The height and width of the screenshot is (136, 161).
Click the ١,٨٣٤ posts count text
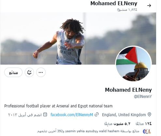(x=127, y=10)
